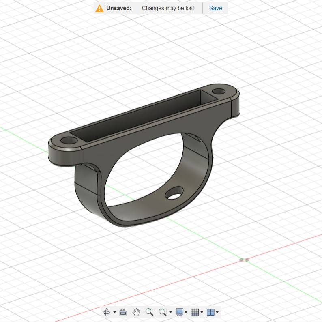This screenshot has height=322, width=322.
Task: Click the Zoom Window magnifier icon
Action: pos(162,312)
